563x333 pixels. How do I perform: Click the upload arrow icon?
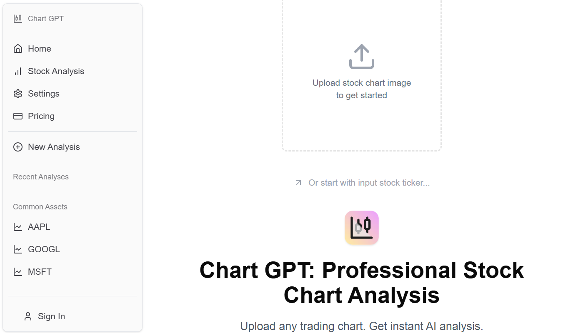[361, 56]
